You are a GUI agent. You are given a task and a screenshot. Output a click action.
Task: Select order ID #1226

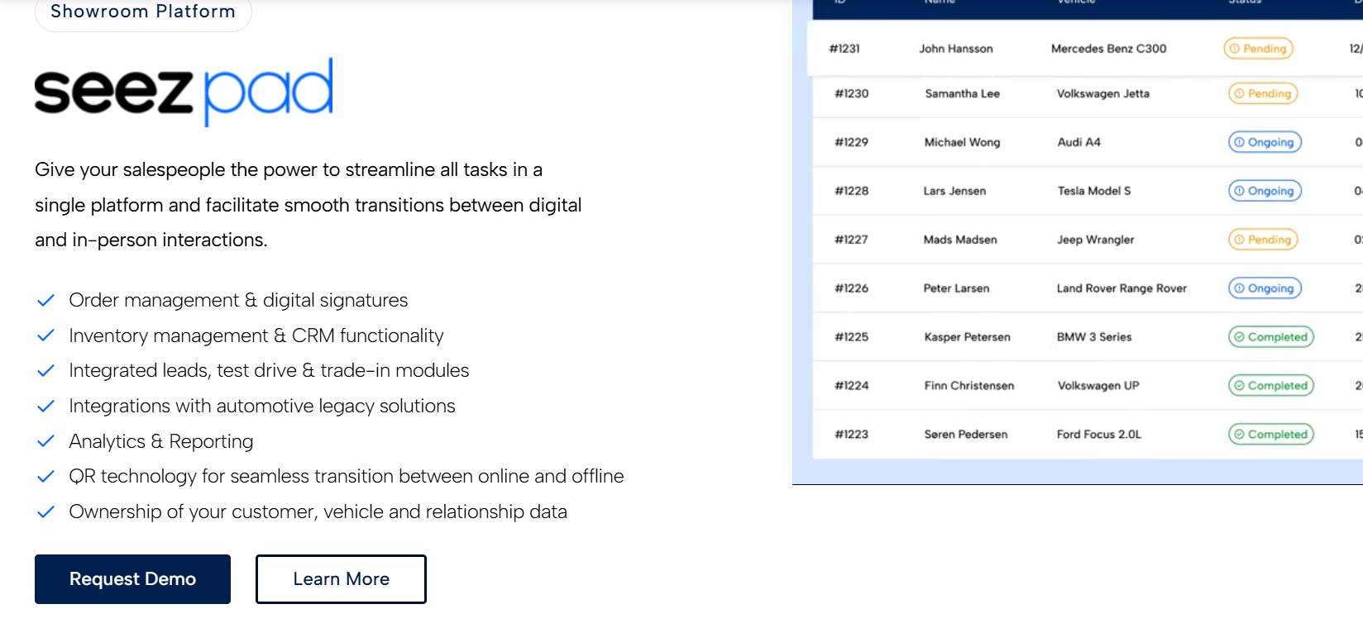(x=852, y=288)
